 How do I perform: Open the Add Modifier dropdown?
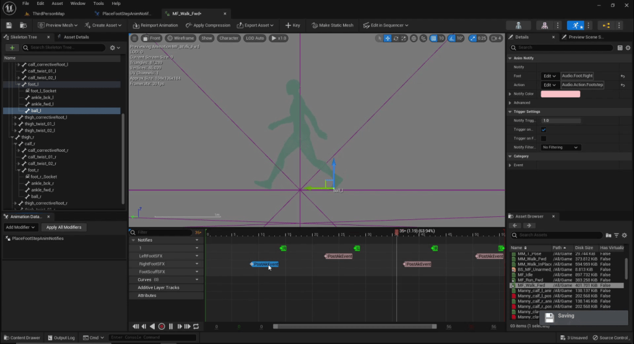[x=20, y=227]
